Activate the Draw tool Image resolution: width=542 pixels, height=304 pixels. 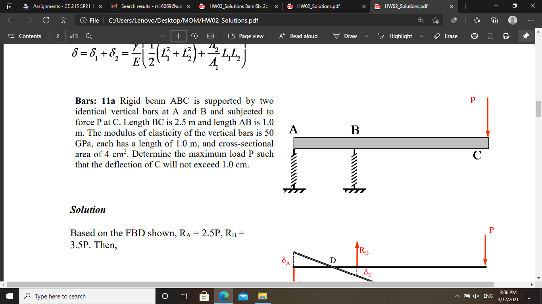pyautogui.click(x=345, y=36)
